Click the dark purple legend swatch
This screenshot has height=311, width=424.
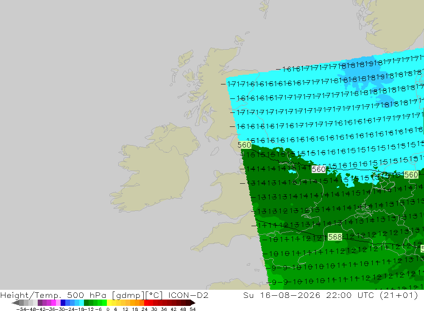point(40,303)
